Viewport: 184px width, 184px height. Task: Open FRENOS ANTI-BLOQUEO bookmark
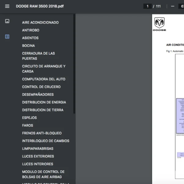[x=42, y=133]
